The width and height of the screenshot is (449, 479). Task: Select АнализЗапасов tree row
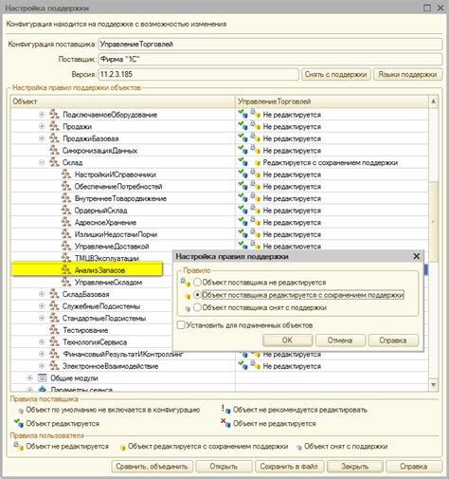(87, 270)
